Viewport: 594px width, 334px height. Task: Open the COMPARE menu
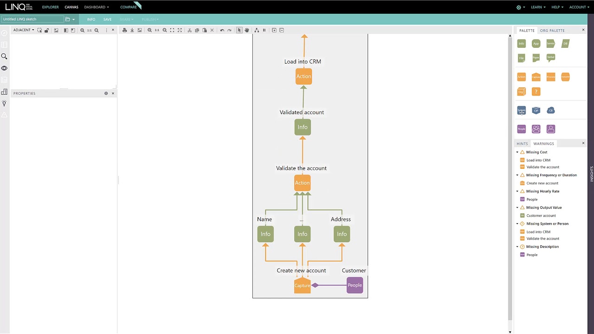point(129,7)
